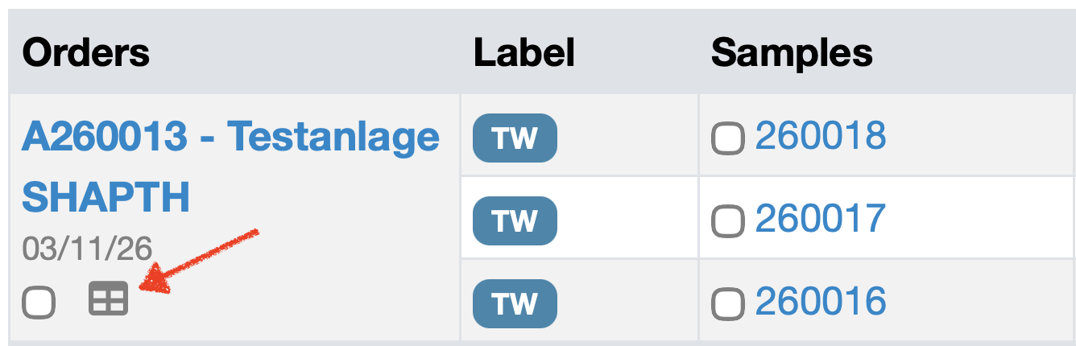This screenshot has width=1076, height=346.
Task: Click the blank area right of the 260016 TW badge
Action: coord(628,303)
